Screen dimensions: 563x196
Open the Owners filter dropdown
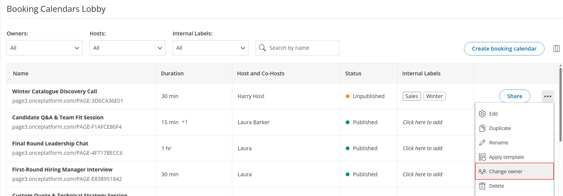pyautogui.click(x=45, y=48)
